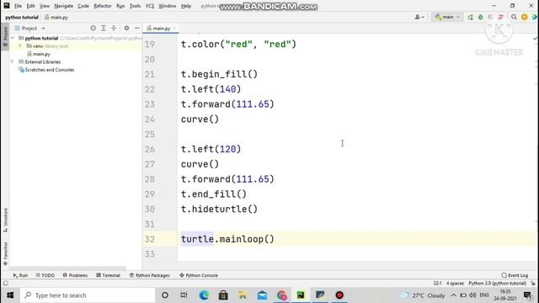This screenshot has width=539, height=303.
Task: Click the Run program icon in toolbar
Action: pyautogui.click(x=470, y=17)
